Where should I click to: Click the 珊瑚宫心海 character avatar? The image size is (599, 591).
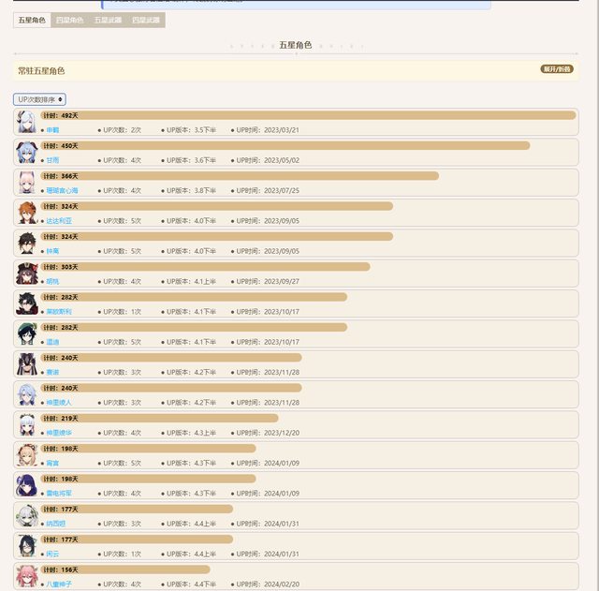click(26, 183)
